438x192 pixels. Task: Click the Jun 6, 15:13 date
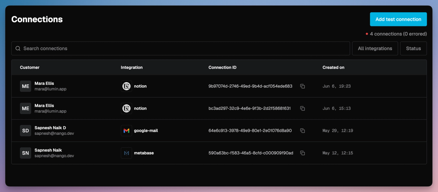[x=336, y=108]
